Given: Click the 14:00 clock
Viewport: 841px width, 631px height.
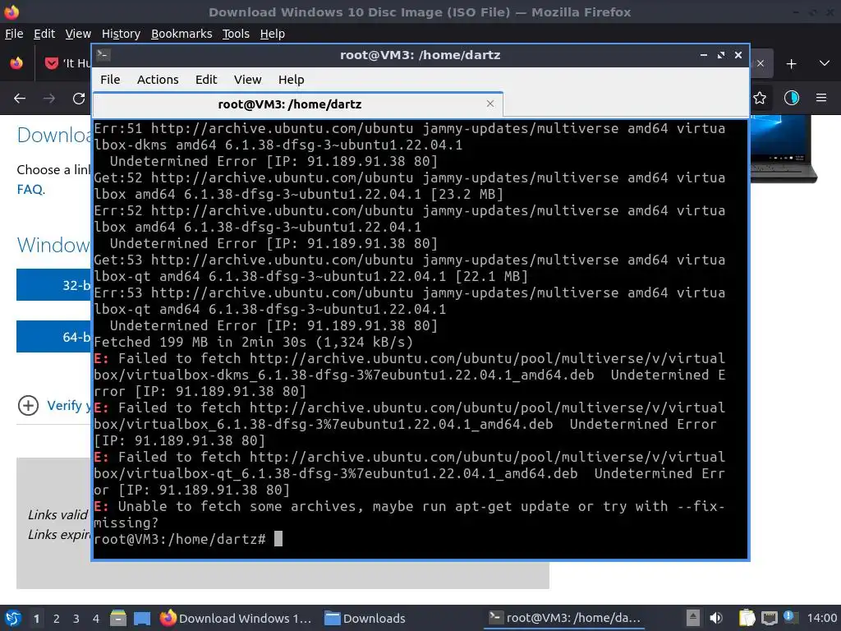Looking at the screenshot, I should pyautogui.click(x=821, y=618).
